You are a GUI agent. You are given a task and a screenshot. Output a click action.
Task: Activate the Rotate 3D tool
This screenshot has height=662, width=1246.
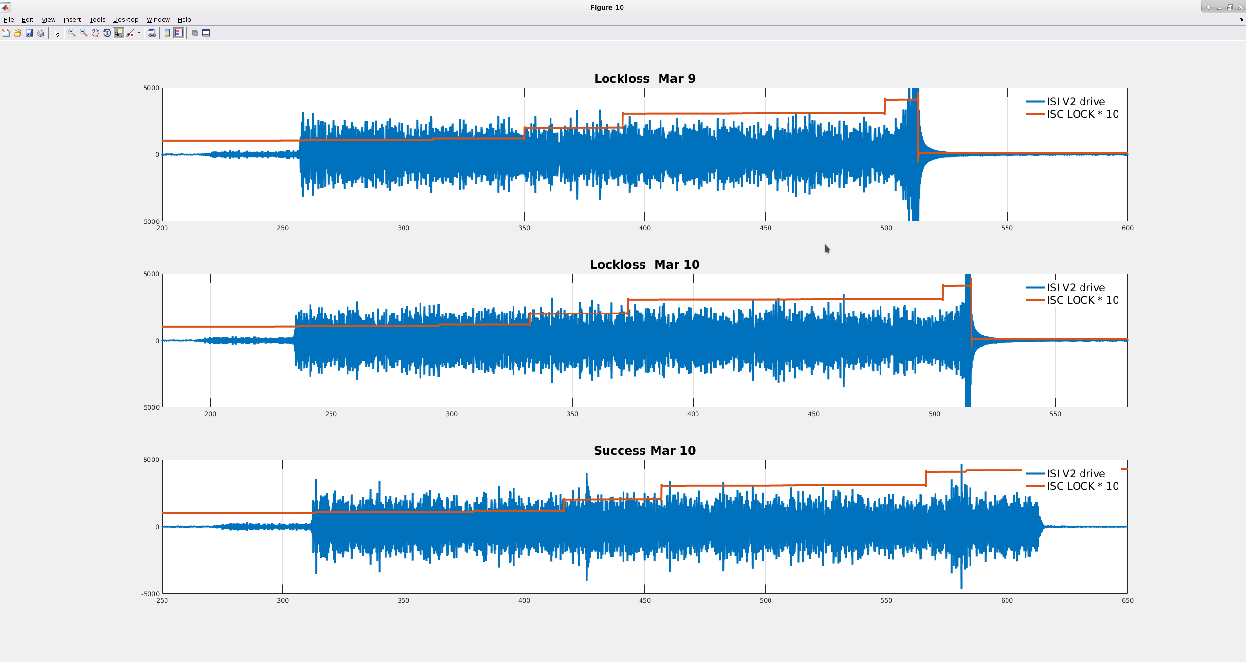pos(107,33)
